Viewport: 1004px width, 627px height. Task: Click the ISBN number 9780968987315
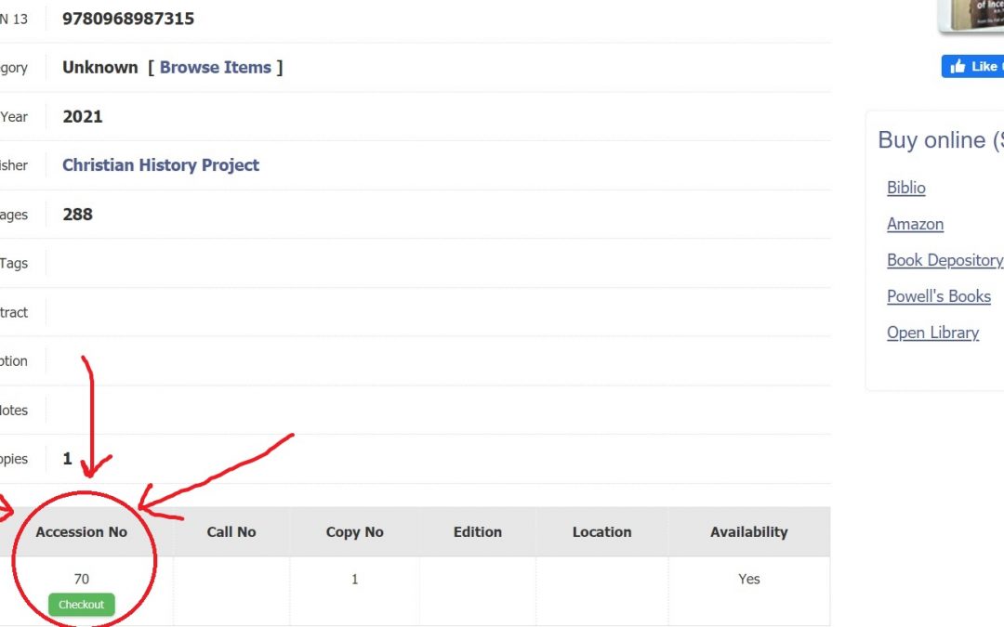pos(128,19)
